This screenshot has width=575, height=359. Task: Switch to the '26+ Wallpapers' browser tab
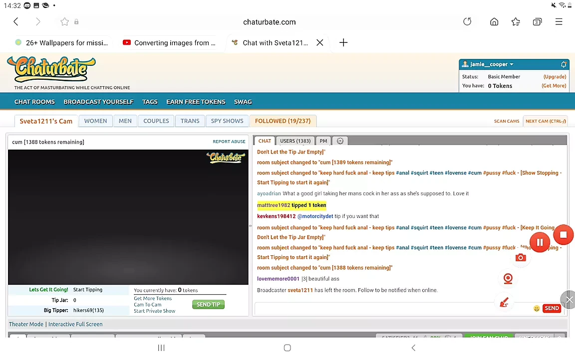[61, 43]
